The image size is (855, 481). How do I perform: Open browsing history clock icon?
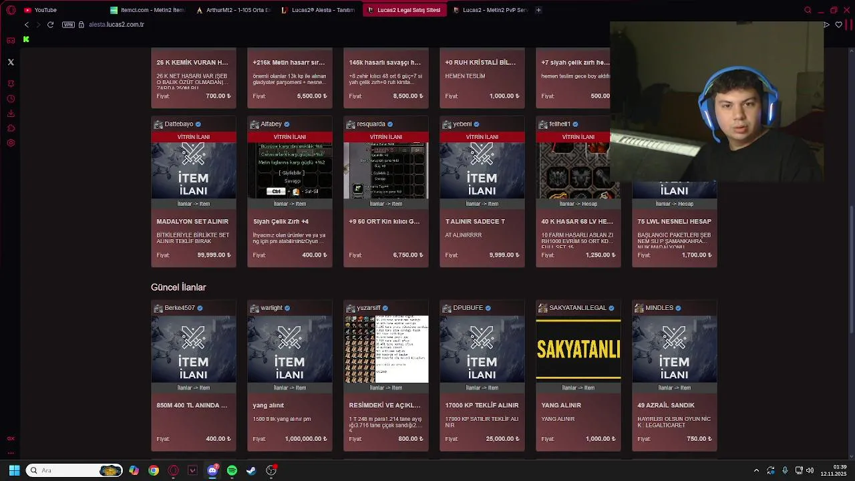(11, 98)
